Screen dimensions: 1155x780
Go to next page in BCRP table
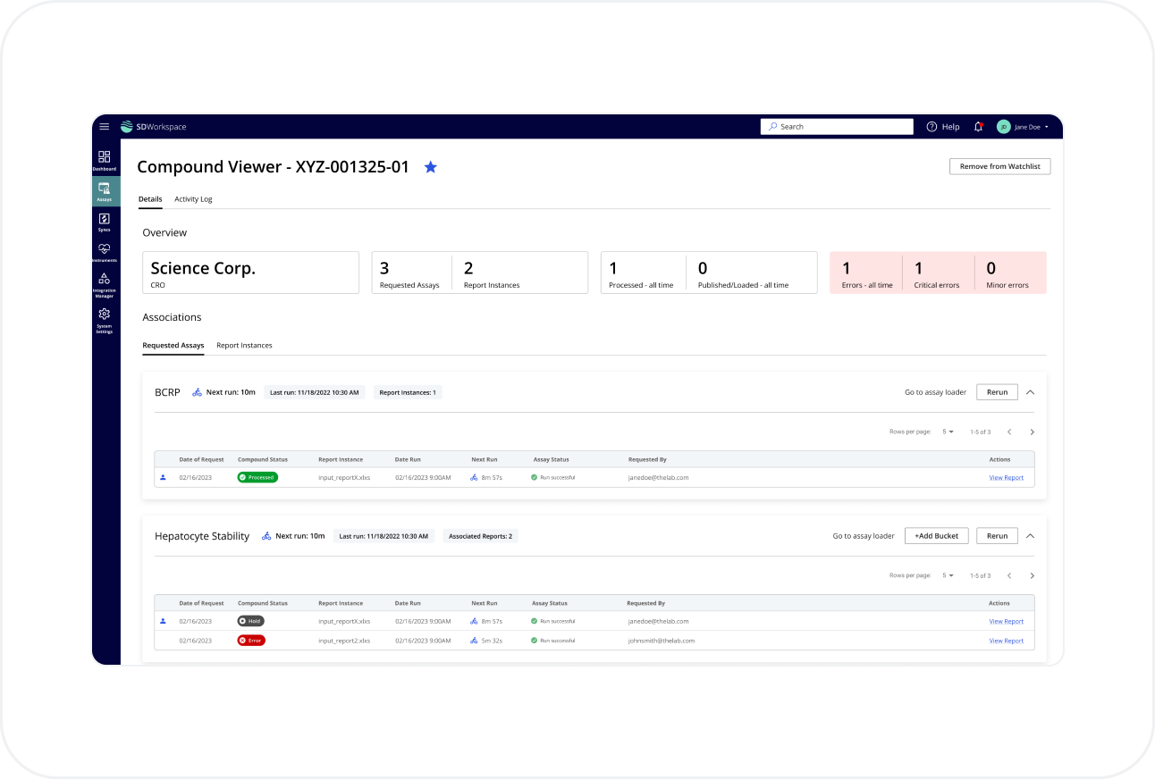pyautogui.click(x=1033, y=432)
